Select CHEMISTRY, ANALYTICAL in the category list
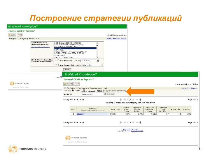 [75, 57]
